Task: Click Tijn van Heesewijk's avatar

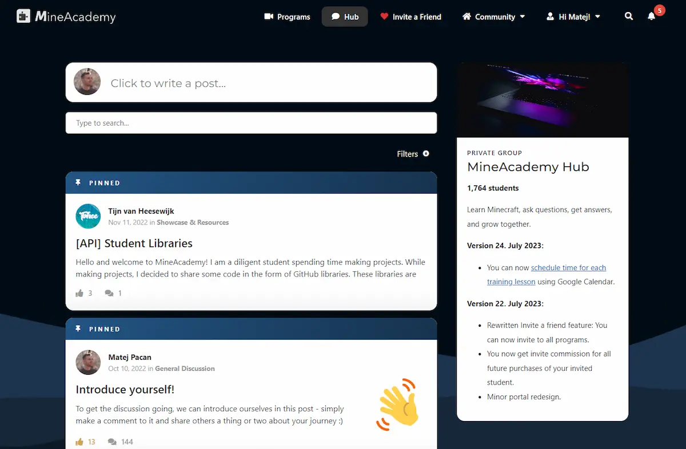Action: coord(88,216)
